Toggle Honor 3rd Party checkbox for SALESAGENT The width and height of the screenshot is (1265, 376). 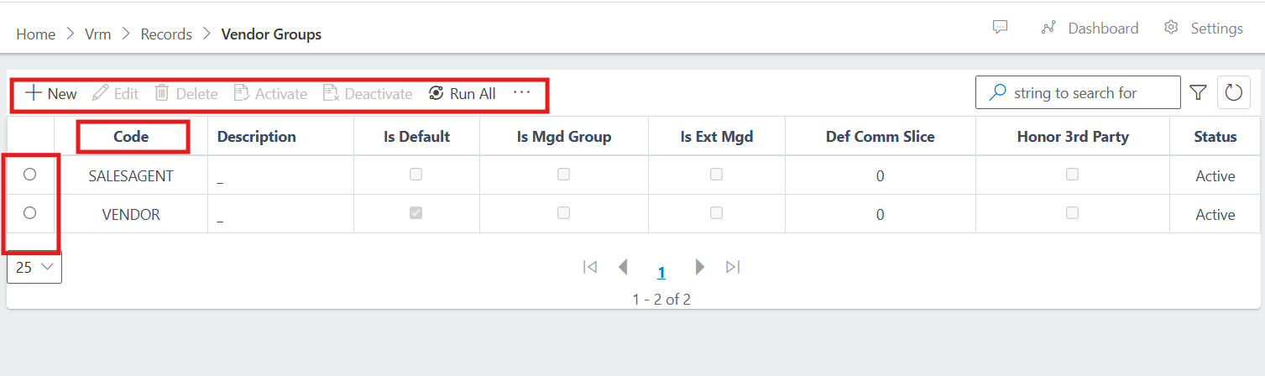click(x=1072, y=175)
